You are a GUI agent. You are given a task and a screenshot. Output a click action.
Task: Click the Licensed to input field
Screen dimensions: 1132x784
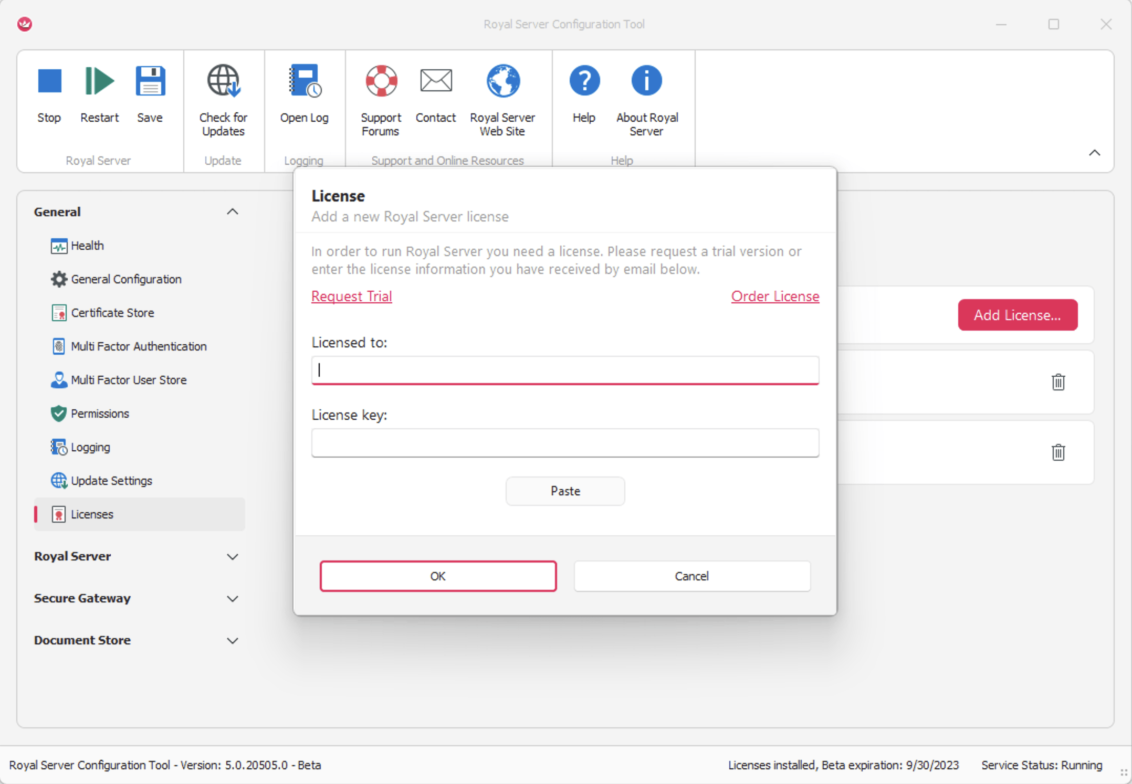pyautogui.click(x=565, y=370)
